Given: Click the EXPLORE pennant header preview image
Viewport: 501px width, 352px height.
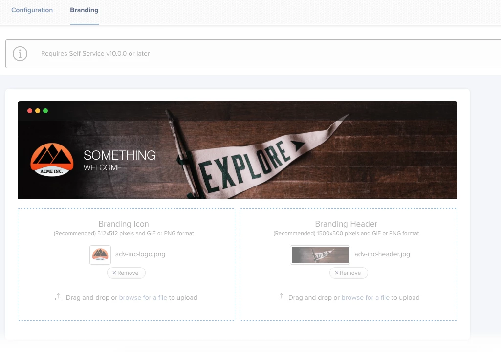Looking at the screenshot, I should [x=238, y=150].
